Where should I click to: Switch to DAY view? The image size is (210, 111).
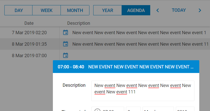tap(18, 10)
